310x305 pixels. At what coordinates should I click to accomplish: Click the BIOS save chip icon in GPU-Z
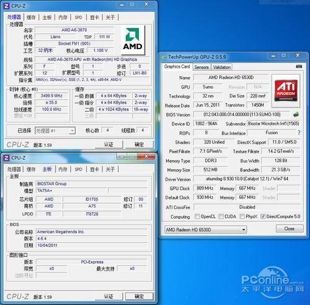pos(296,114)
